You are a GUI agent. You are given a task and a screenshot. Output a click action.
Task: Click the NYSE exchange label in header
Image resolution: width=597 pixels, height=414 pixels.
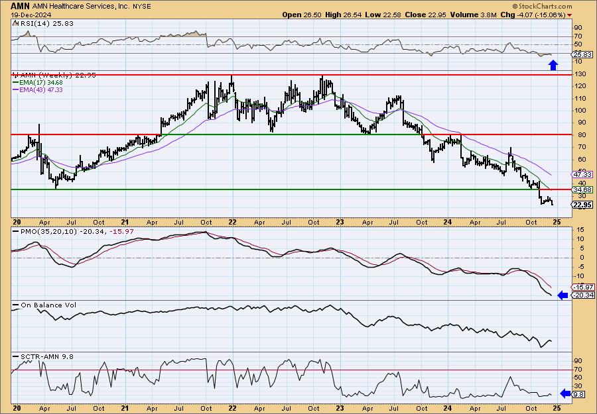click(142, 7)
